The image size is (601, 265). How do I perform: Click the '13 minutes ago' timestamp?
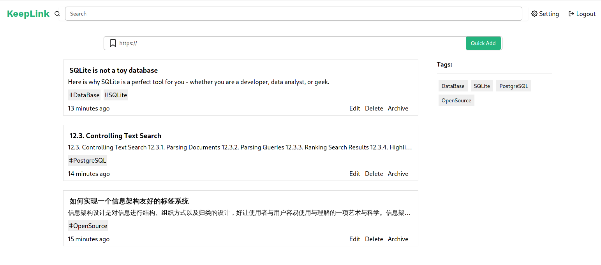[89, 108]
